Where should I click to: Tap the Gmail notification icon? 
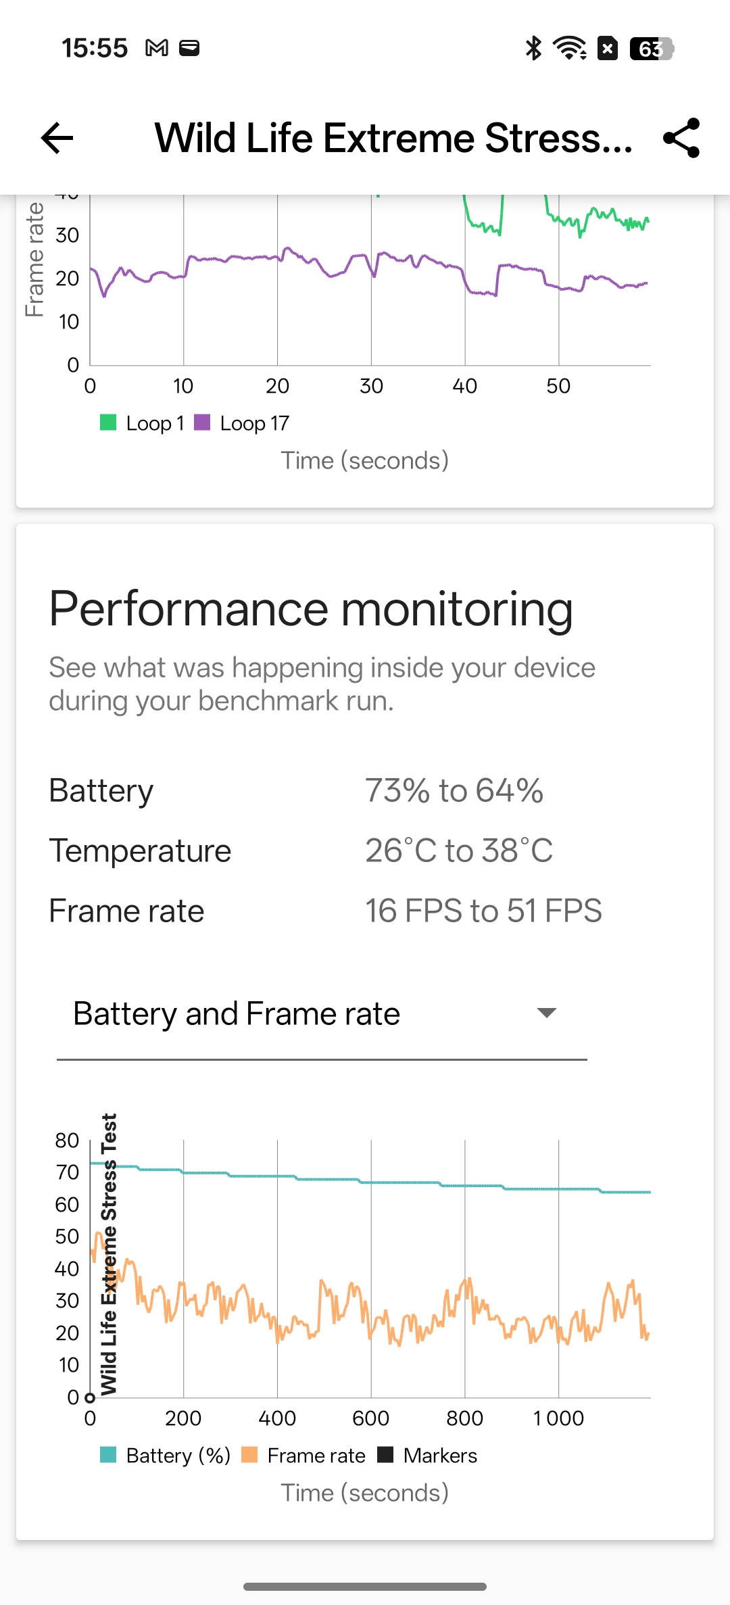[157, 48]
